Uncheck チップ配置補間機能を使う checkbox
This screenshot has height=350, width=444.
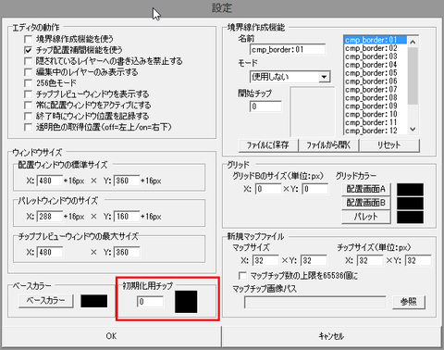[x=28, y=50]
